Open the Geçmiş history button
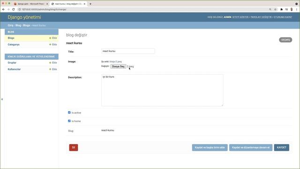Viewport: 300px width, 169px height. 285,40
